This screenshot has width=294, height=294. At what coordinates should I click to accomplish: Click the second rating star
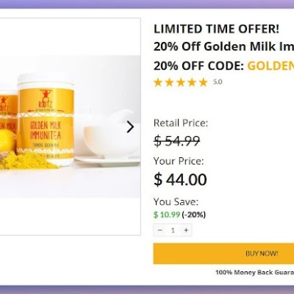pos(169,82)
